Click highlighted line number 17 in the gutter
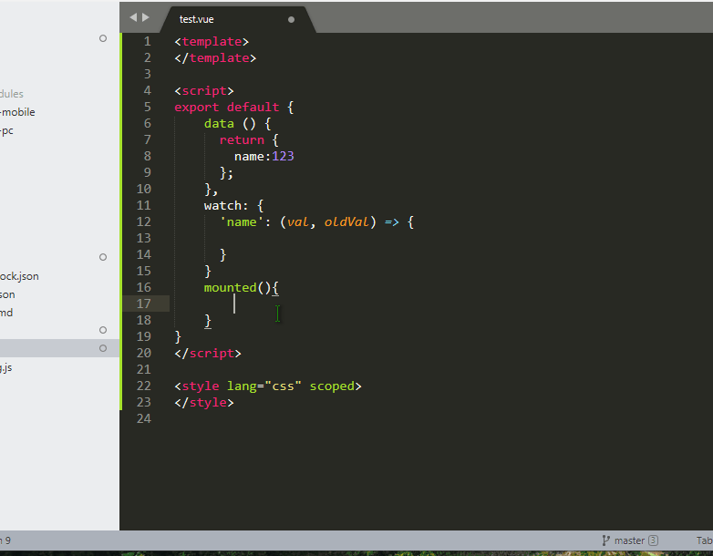This screenshot has width=713, height=556. [144, 304]
